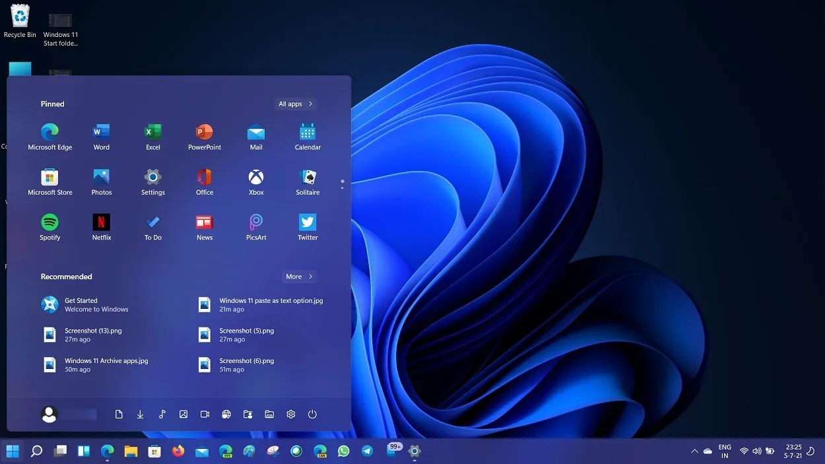825x464 pixels.
Task: Open the Downloads shortcut in Start menu
Action: coord(140,414)
